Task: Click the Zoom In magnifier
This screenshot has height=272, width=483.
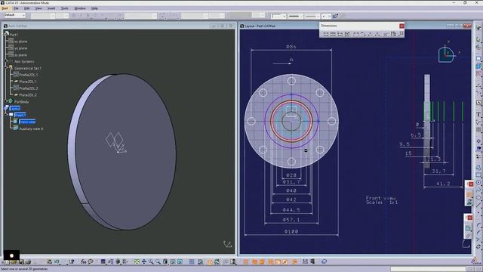Action: (x=151, y=262)
